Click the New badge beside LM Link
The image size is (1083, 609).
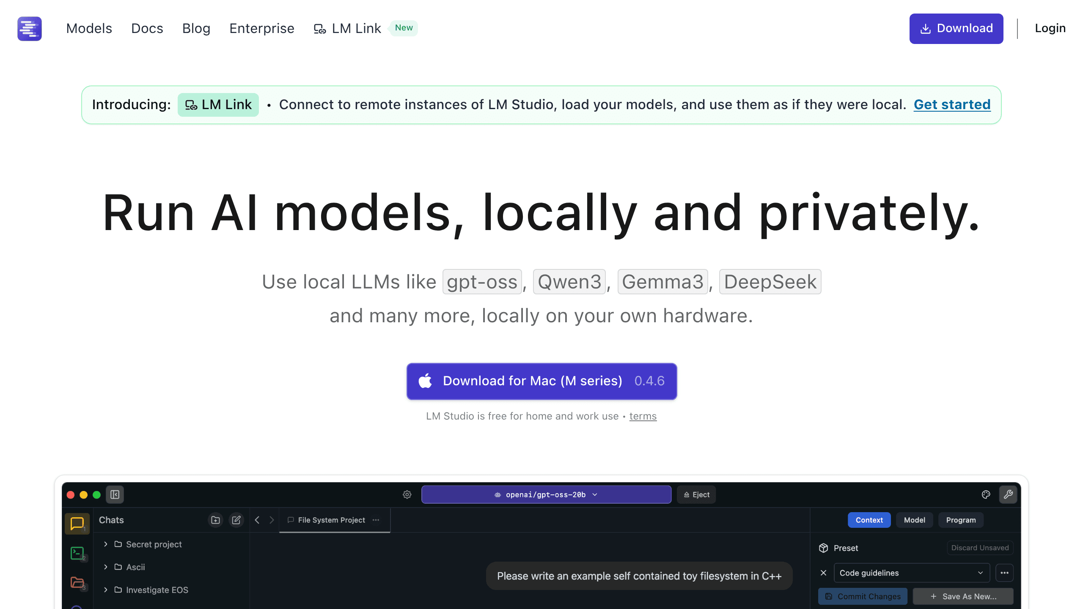(x=404, y=28)
